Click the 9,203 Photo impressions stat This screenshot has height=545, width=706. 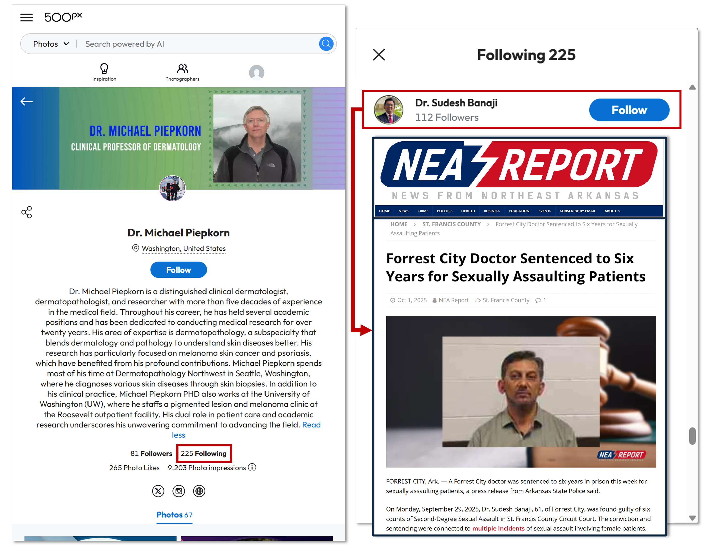point(207,468)
